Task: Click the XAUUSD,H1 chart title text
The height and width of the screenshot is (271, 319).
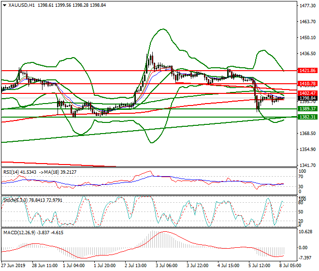Action: pyautogui.click(x=22, y=5)
